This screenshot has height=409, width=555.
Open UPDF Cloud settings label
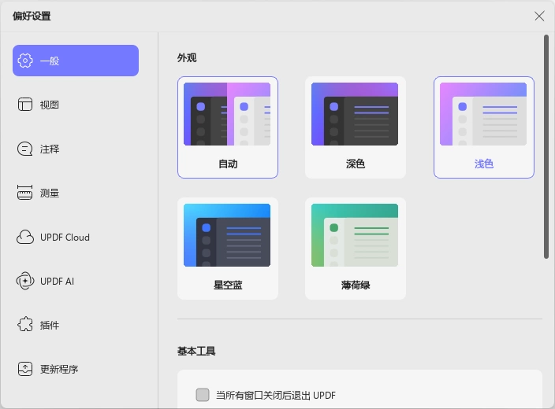pos(65,238)
